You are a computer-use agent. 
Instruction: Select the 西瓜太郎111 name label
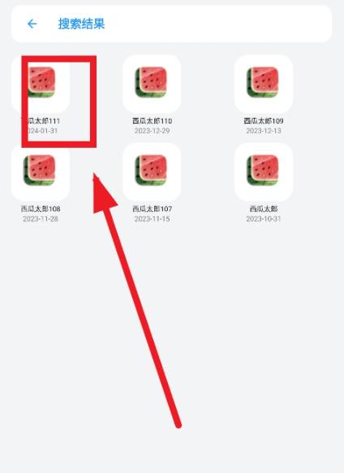tap(41, 121)
